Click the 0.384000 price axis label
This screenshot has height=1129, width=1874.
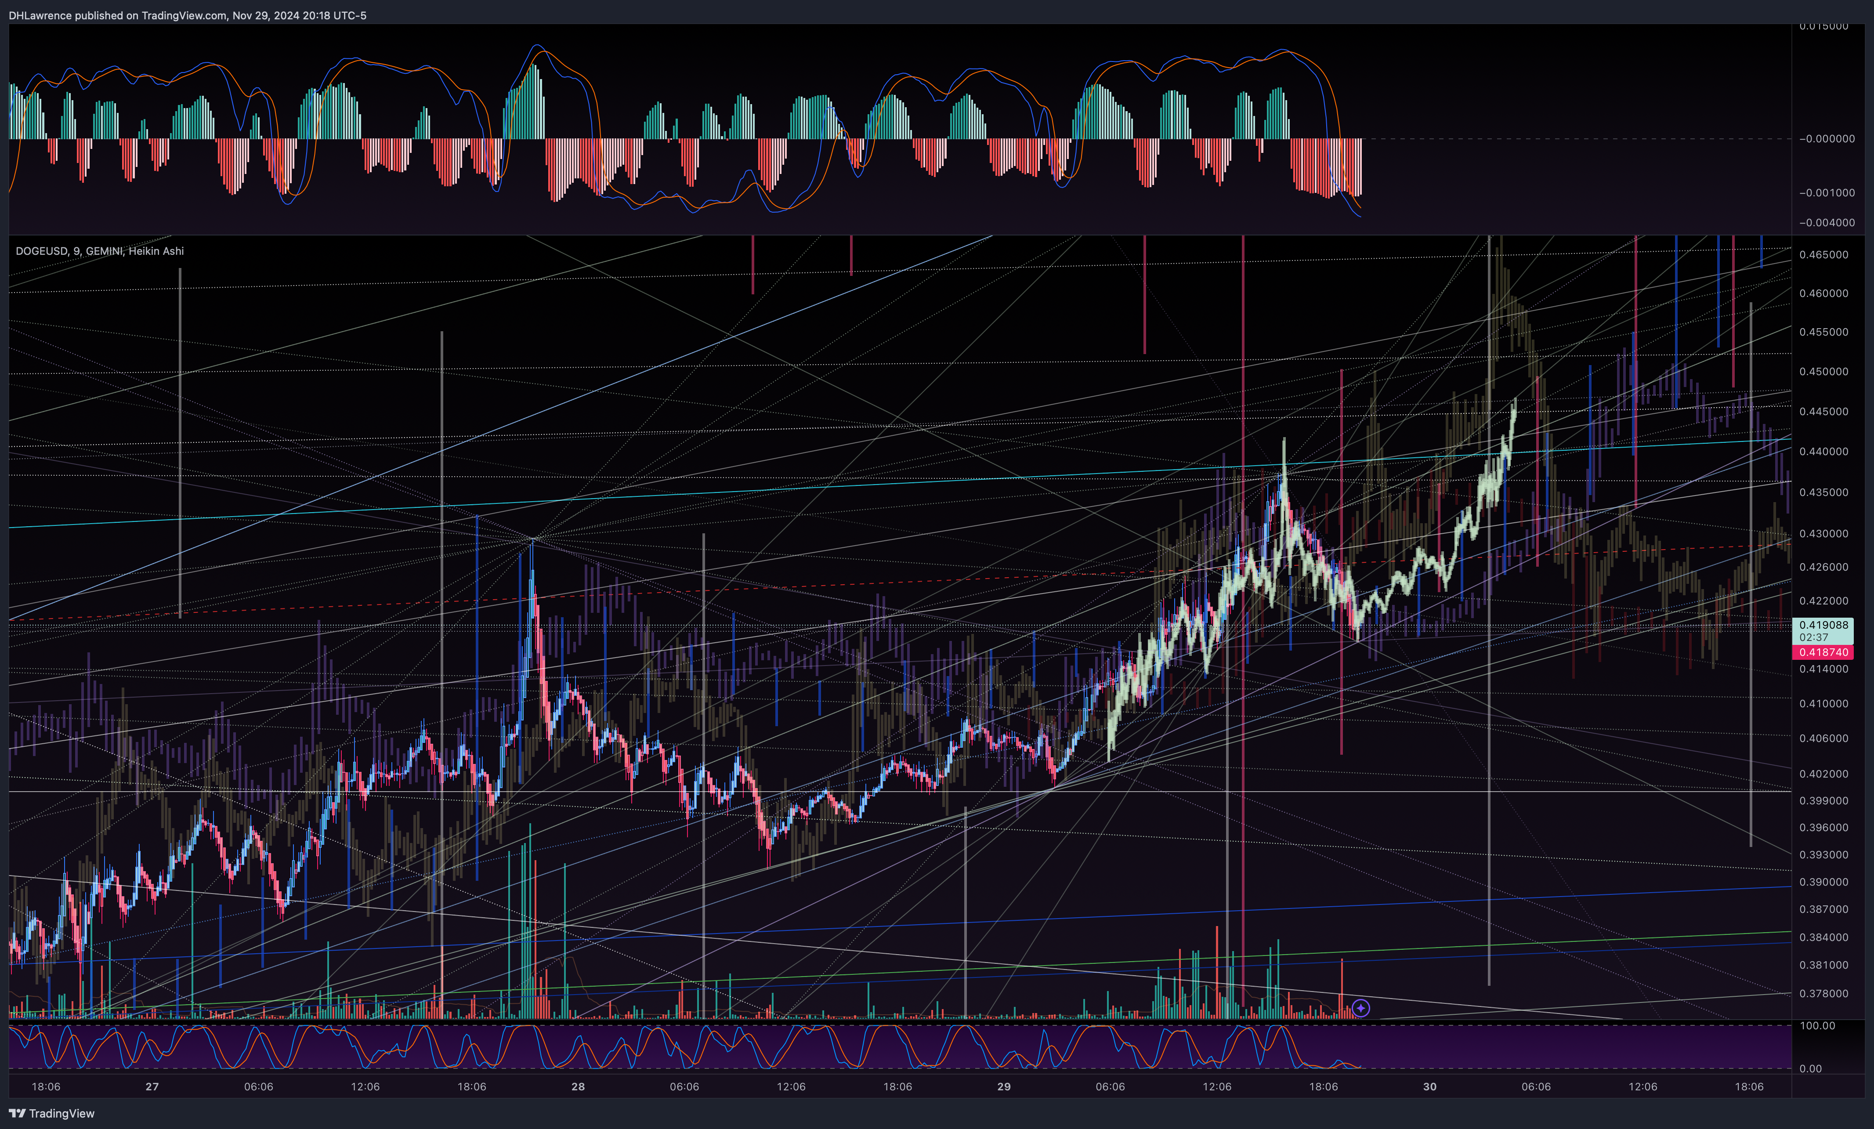point(1823,937)
